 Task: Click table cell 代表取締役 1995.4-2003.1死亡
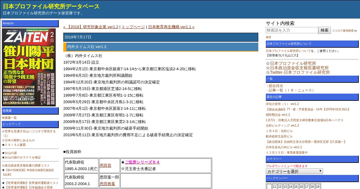(x=81, y=166)
